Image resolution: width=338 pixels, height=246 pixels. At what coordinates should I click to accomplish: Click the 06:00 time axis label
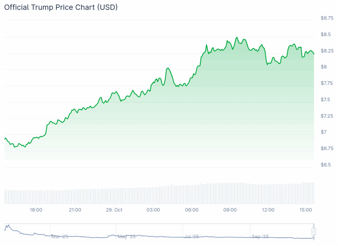pyautogui.click(x=192, y=210)
